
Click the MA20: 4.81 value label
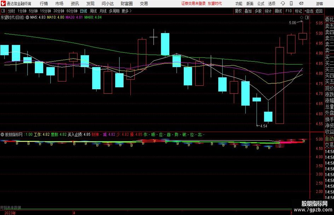(74, 17)
